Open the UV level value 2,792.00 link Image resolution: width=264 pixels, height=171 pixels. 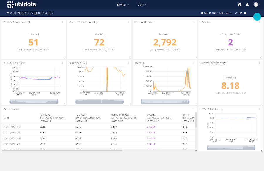(x=151, y=127)
